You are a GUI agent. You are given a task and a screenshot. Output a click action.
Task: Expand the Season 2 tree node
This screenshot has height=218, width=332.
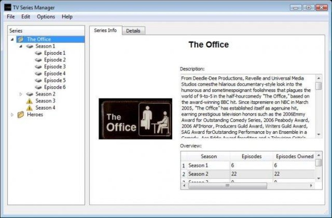click(21, 94)
